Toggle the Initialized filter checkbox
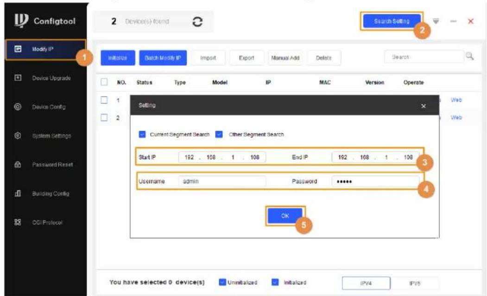This screenshot has height=296, width=487. (275, 282)
